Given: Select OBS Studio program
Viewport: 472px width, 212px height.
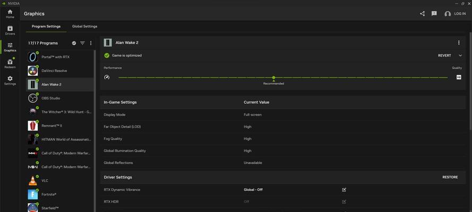Looking at the screenshot, I should coord(60,98).
